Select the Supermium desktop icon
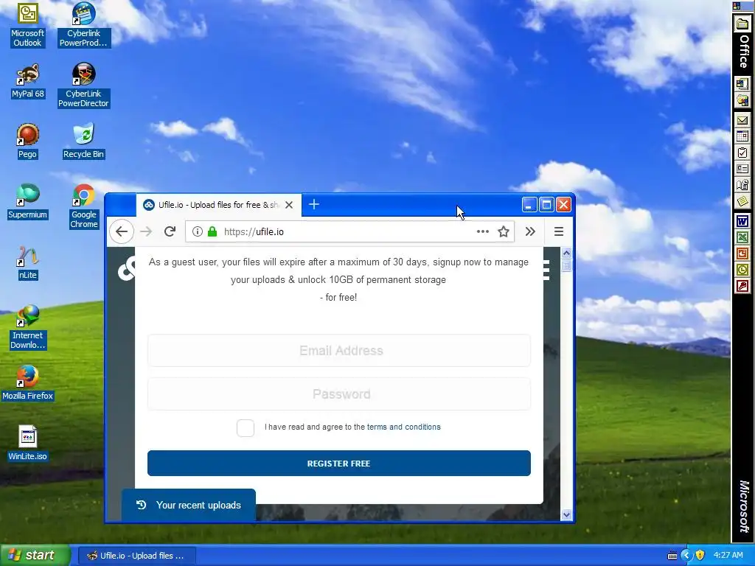The height and width of the screenshot is (566, 755). 27,202
